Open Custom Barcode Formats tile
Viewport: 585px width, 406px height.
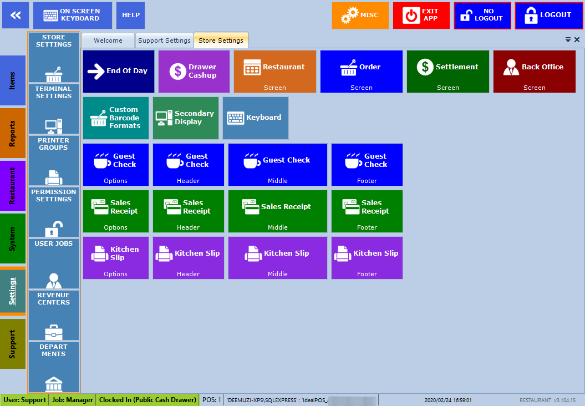(116, 118)
